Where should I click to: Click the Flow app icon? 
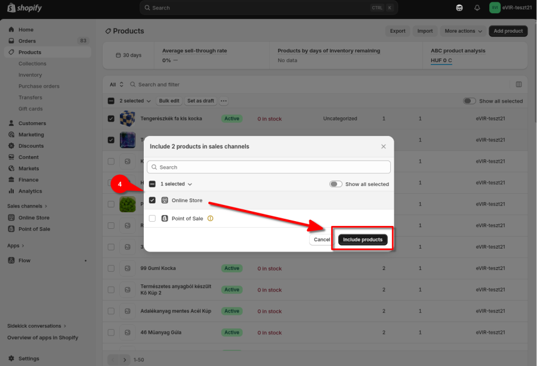pos(11,260)
